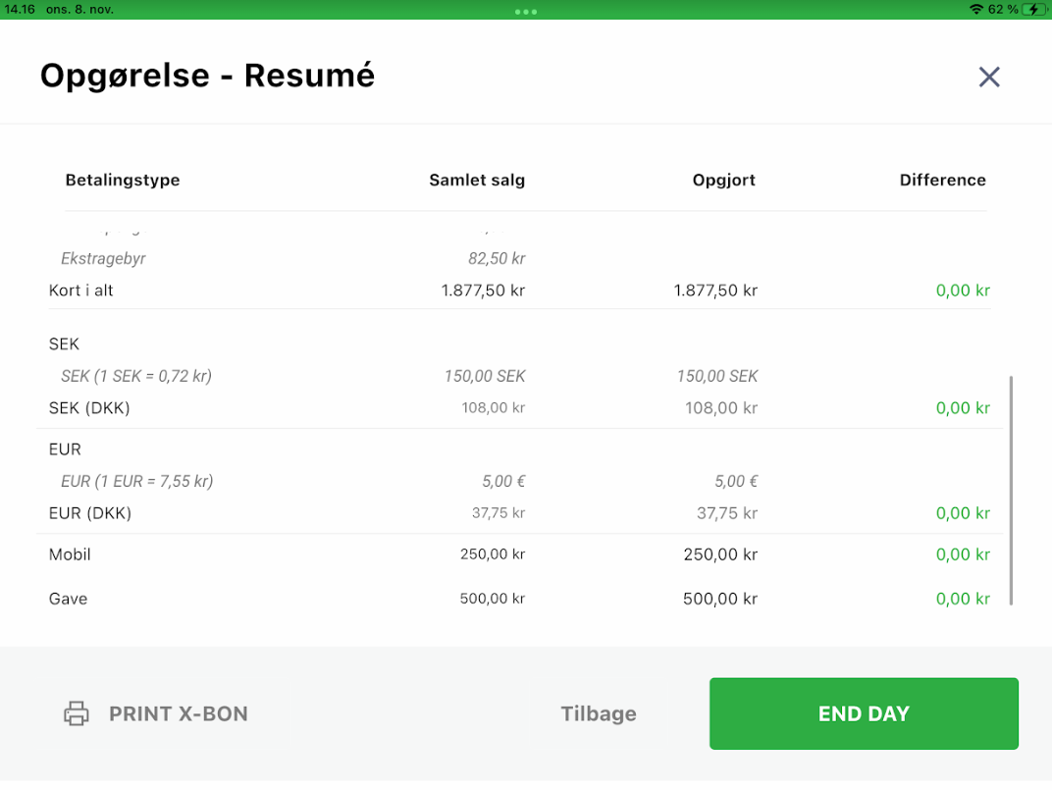The width and height of the screenshot is (1052, 790).
Task: Click the 500,00 kr Opgjort value
Action: [x=720, y=599]
